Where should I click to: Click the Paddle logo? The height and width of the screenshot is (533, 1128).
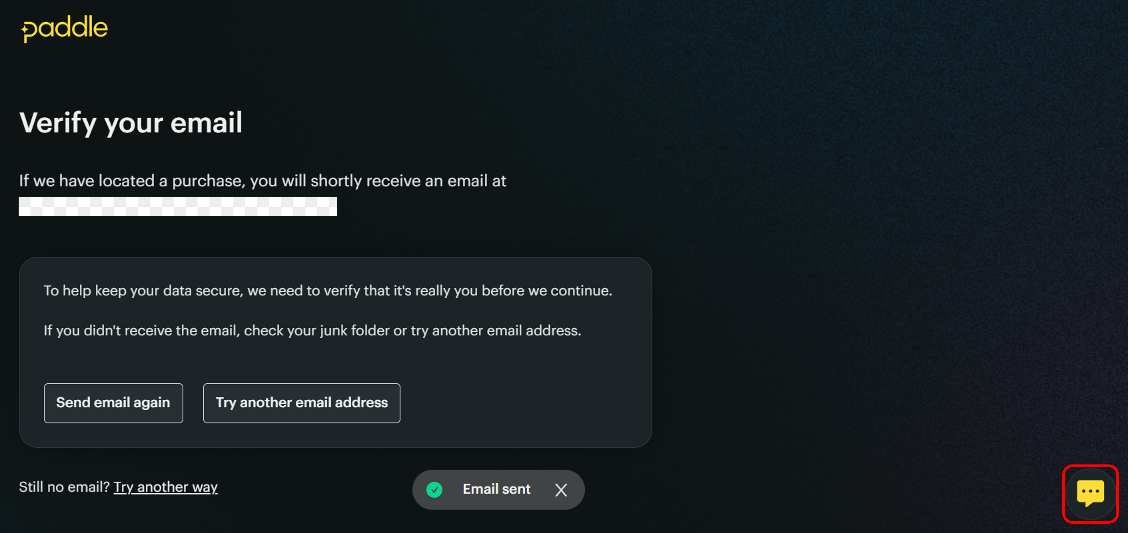[x=64, y=28]
